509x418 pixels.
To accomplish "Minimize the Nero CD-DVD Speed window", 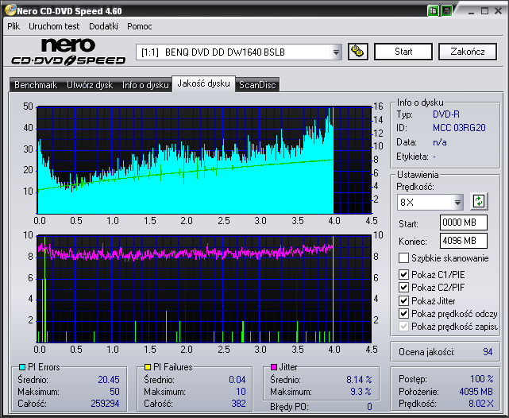I will pyautogui.click(x=472, y=11).
